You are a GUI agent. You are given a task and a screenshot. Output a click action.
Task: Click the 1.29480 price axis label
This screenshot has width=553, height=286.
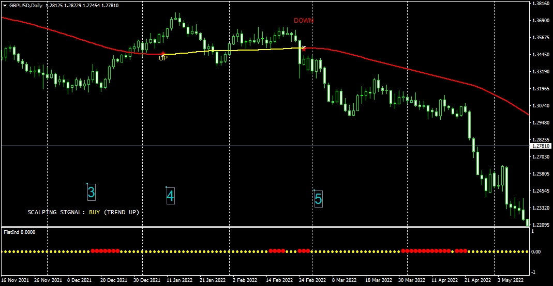(541, 122)
